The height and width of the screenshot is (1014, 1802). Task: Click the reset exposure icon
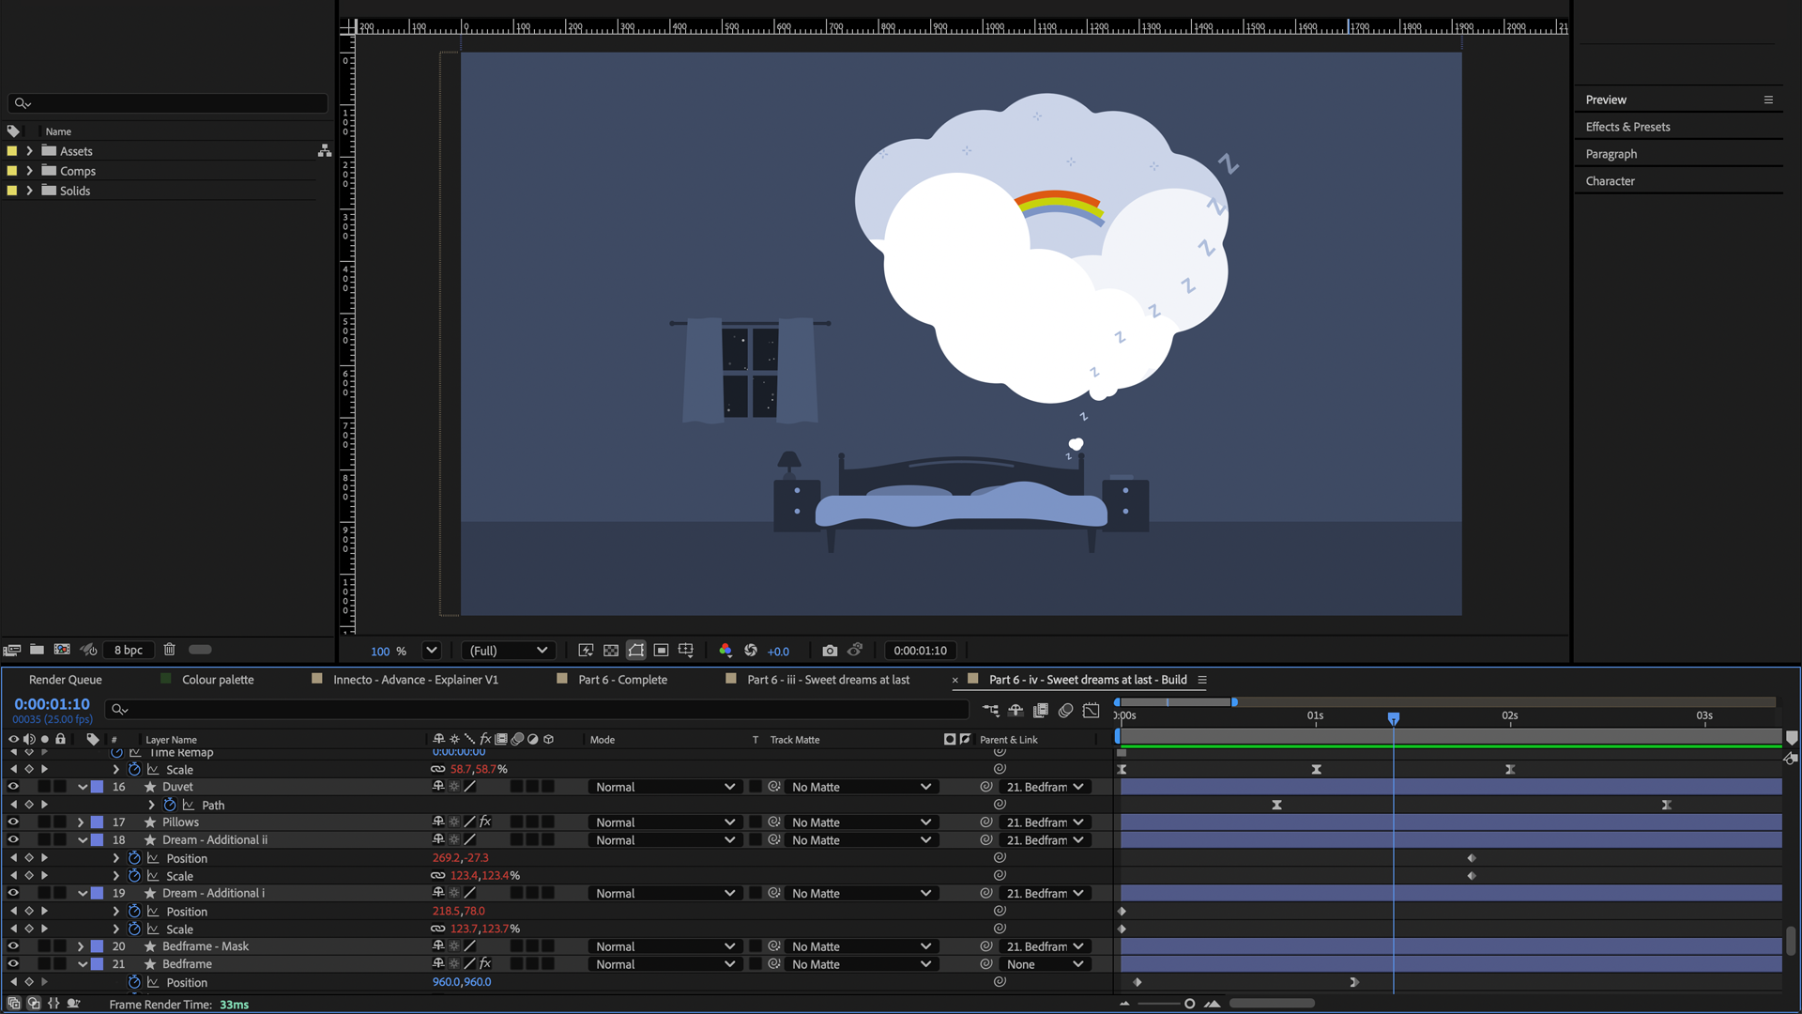click(x=751, y=651)
